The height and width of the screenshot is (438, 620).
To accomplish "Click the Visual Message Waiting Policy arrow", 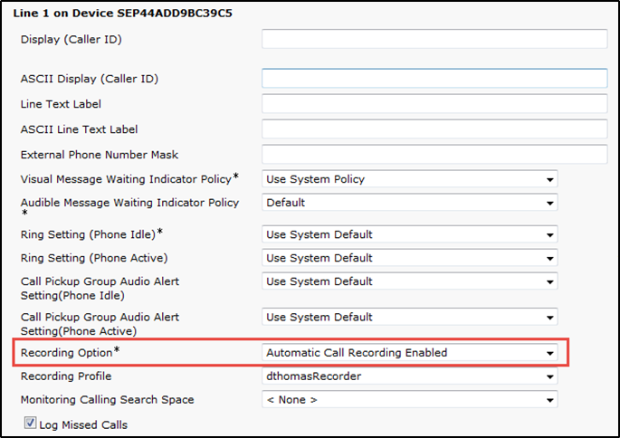I will pos(550,179).
